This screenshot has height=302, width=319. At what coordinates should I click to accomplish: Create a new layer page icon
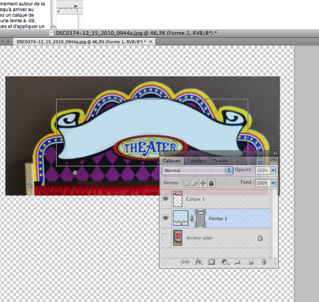click(x=251, y=262)
